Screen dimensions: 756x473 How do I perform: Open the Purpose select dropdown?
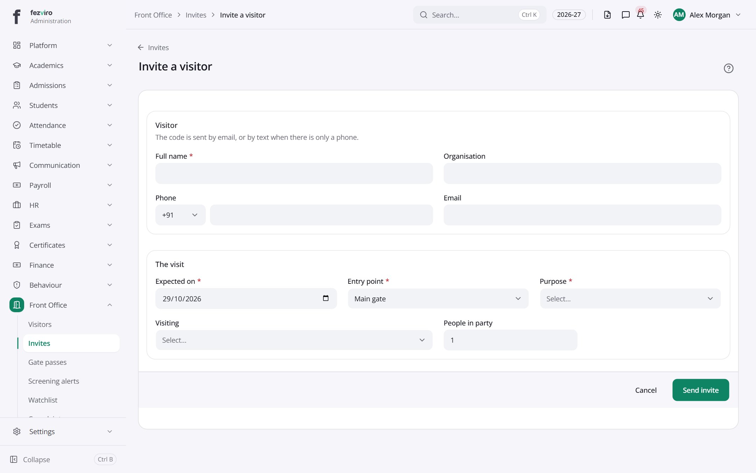630,299
